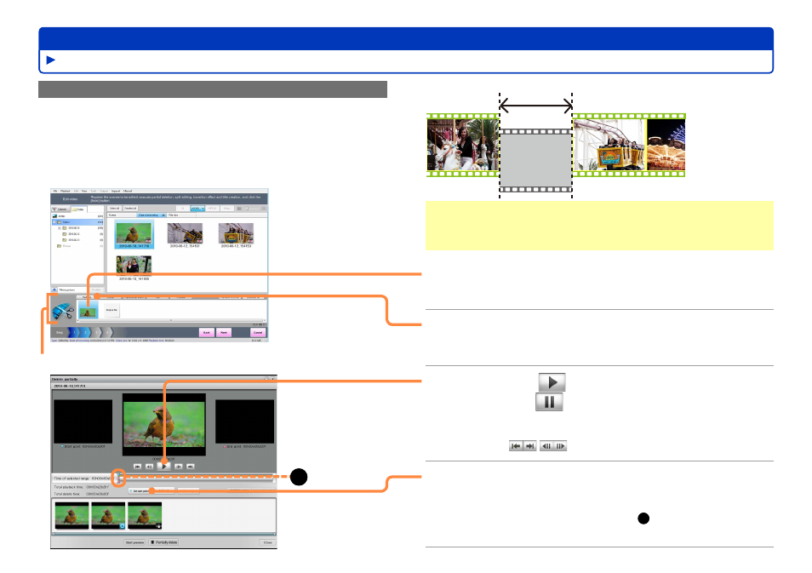Click play in the Delete partially dialog

[163, 466]
